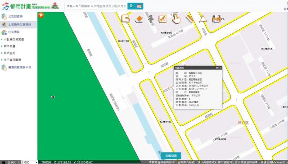Click the RC structure value in popup
This screenshot has width=288, height=164.
(193, 102)
